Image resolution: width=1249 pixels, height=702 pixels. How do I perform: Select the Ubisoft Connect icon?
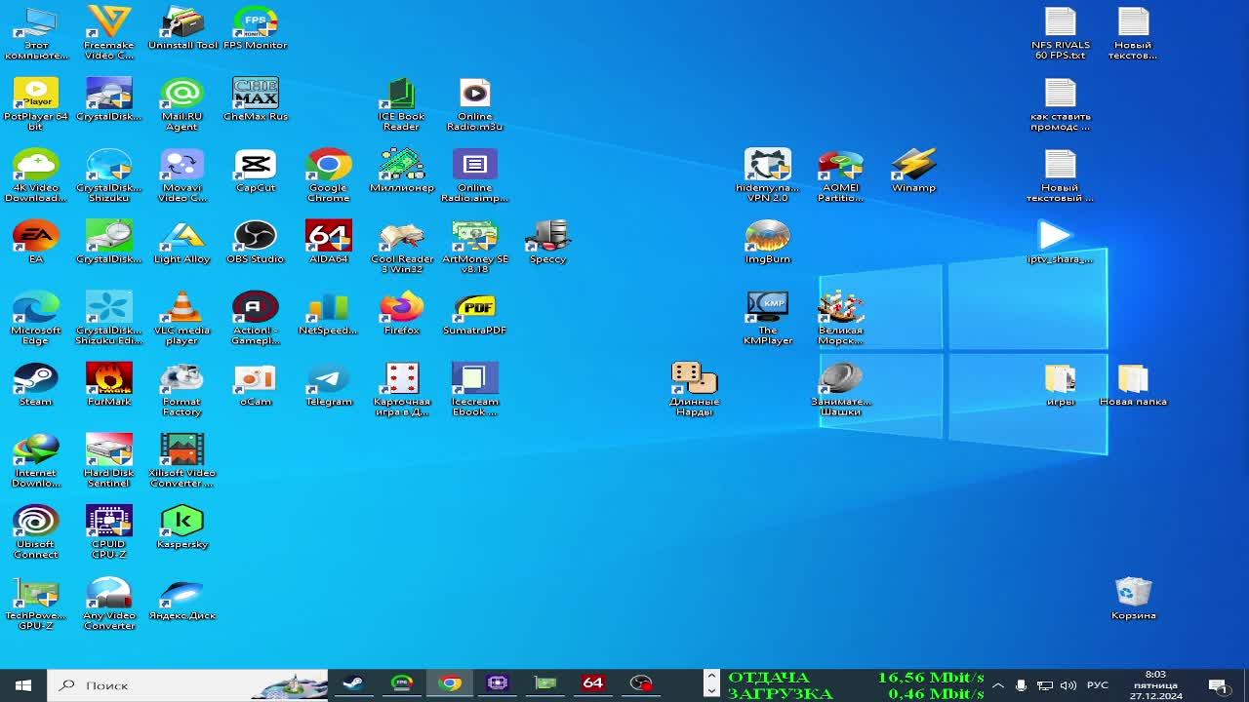(x=36, y=531)
